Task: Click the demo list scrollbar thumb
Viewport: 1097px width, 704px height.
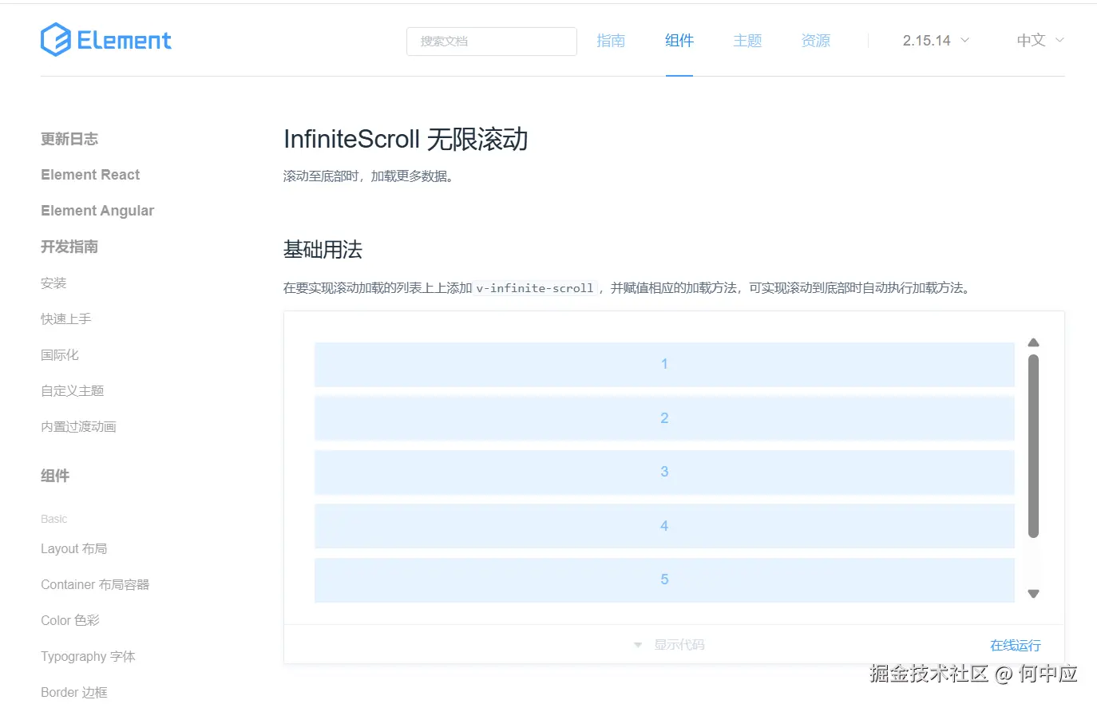Action: [x=1033, y=447]
